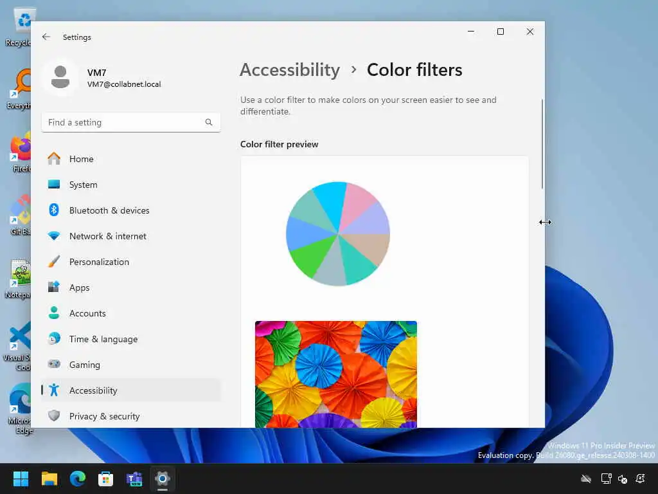Click the muted volume tray icon
The image size is (658, 494).
tap(623, 479)
